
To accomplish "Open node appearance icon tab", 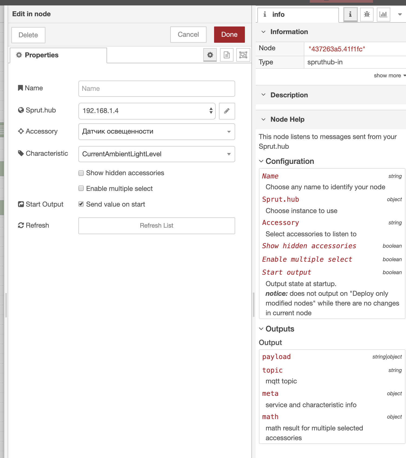I will (x=243, y=55).
